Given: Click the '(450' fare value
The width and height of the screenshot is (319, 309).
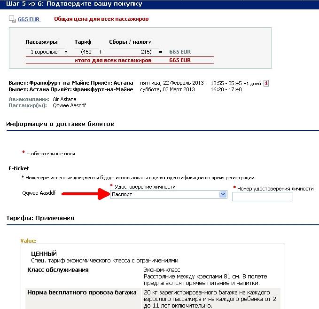Looking at the screenshot, I should tap(86, 52).
